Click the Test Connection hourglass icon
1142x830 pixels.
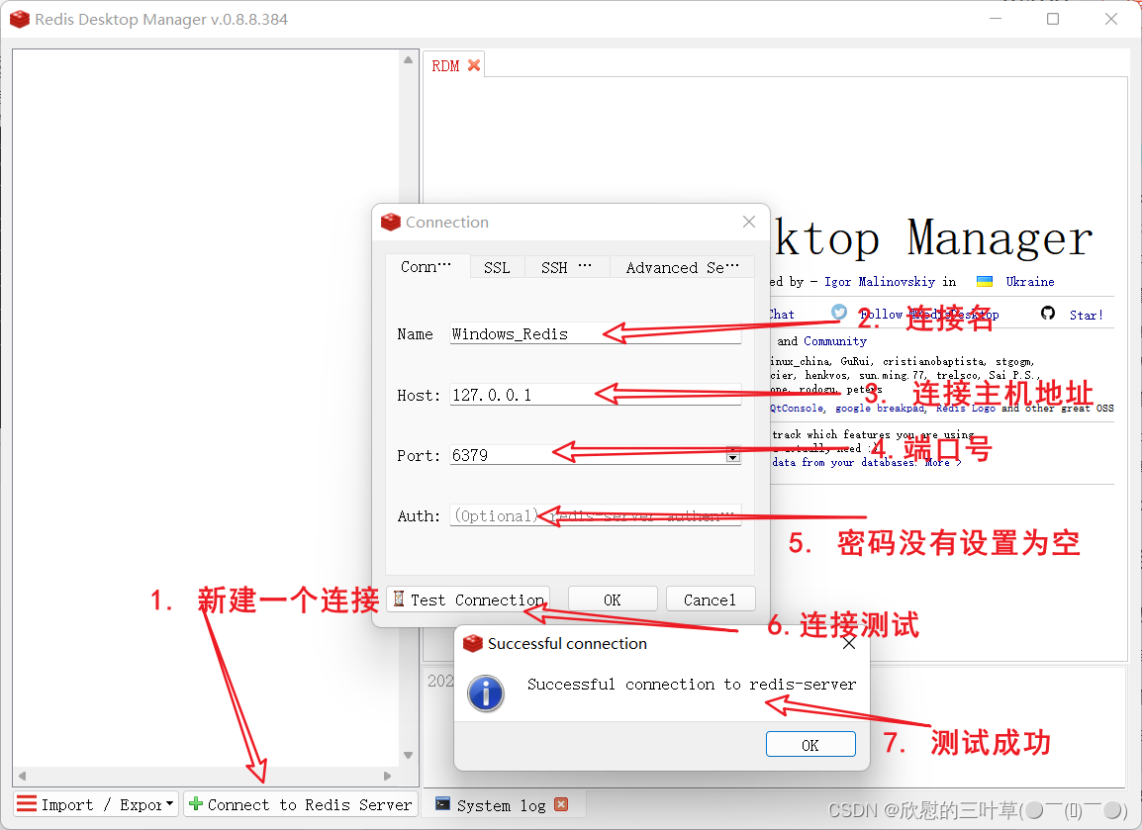(399, 599)
